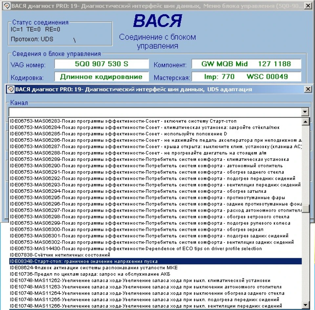
Task: Select MAS06300 обогрев зеркал entry
Action: (x=155, y=230)
